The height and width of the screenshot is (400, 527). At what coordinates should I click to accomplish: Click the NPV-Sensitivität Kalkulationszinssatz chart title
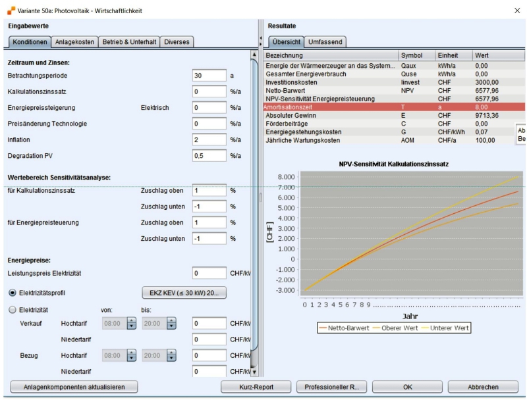coord(393,164)
